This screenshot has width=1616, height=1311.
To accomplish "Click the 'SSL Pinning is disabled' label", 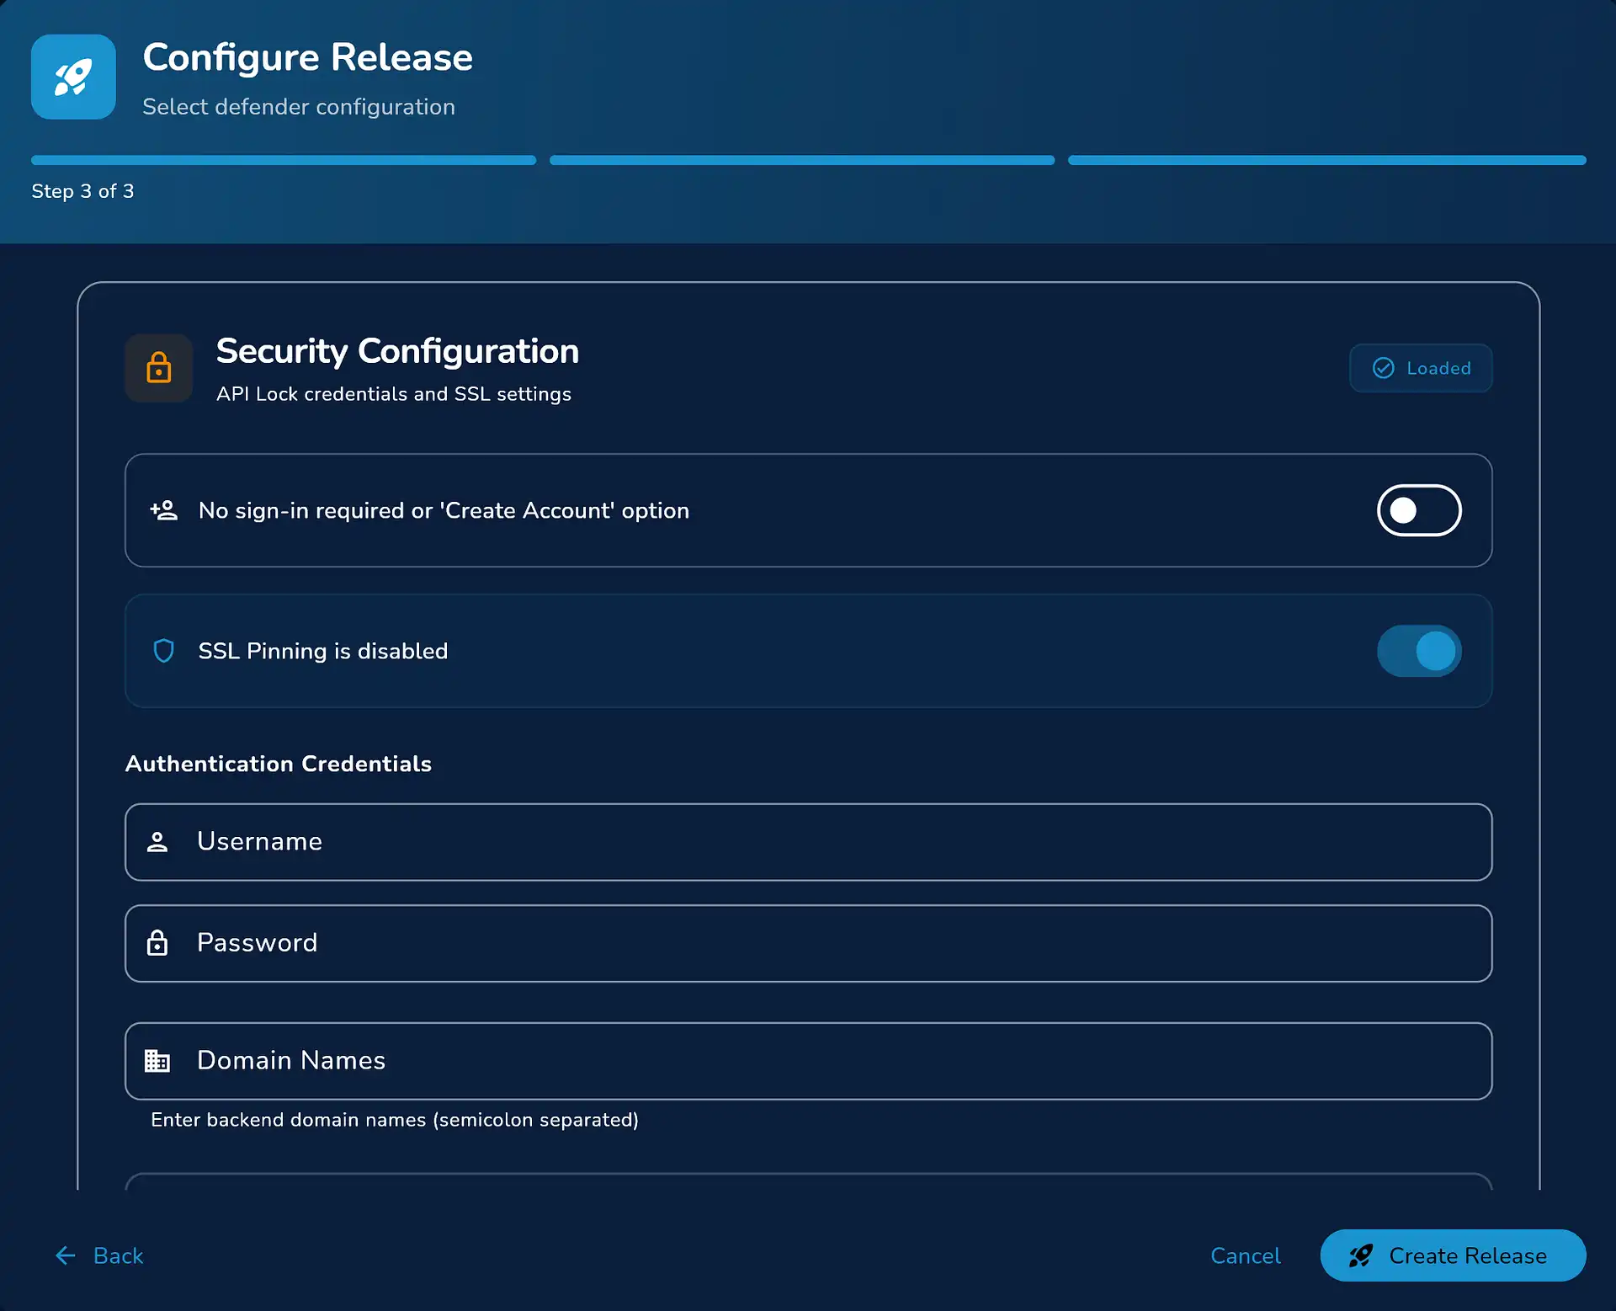I will [323, 651].
